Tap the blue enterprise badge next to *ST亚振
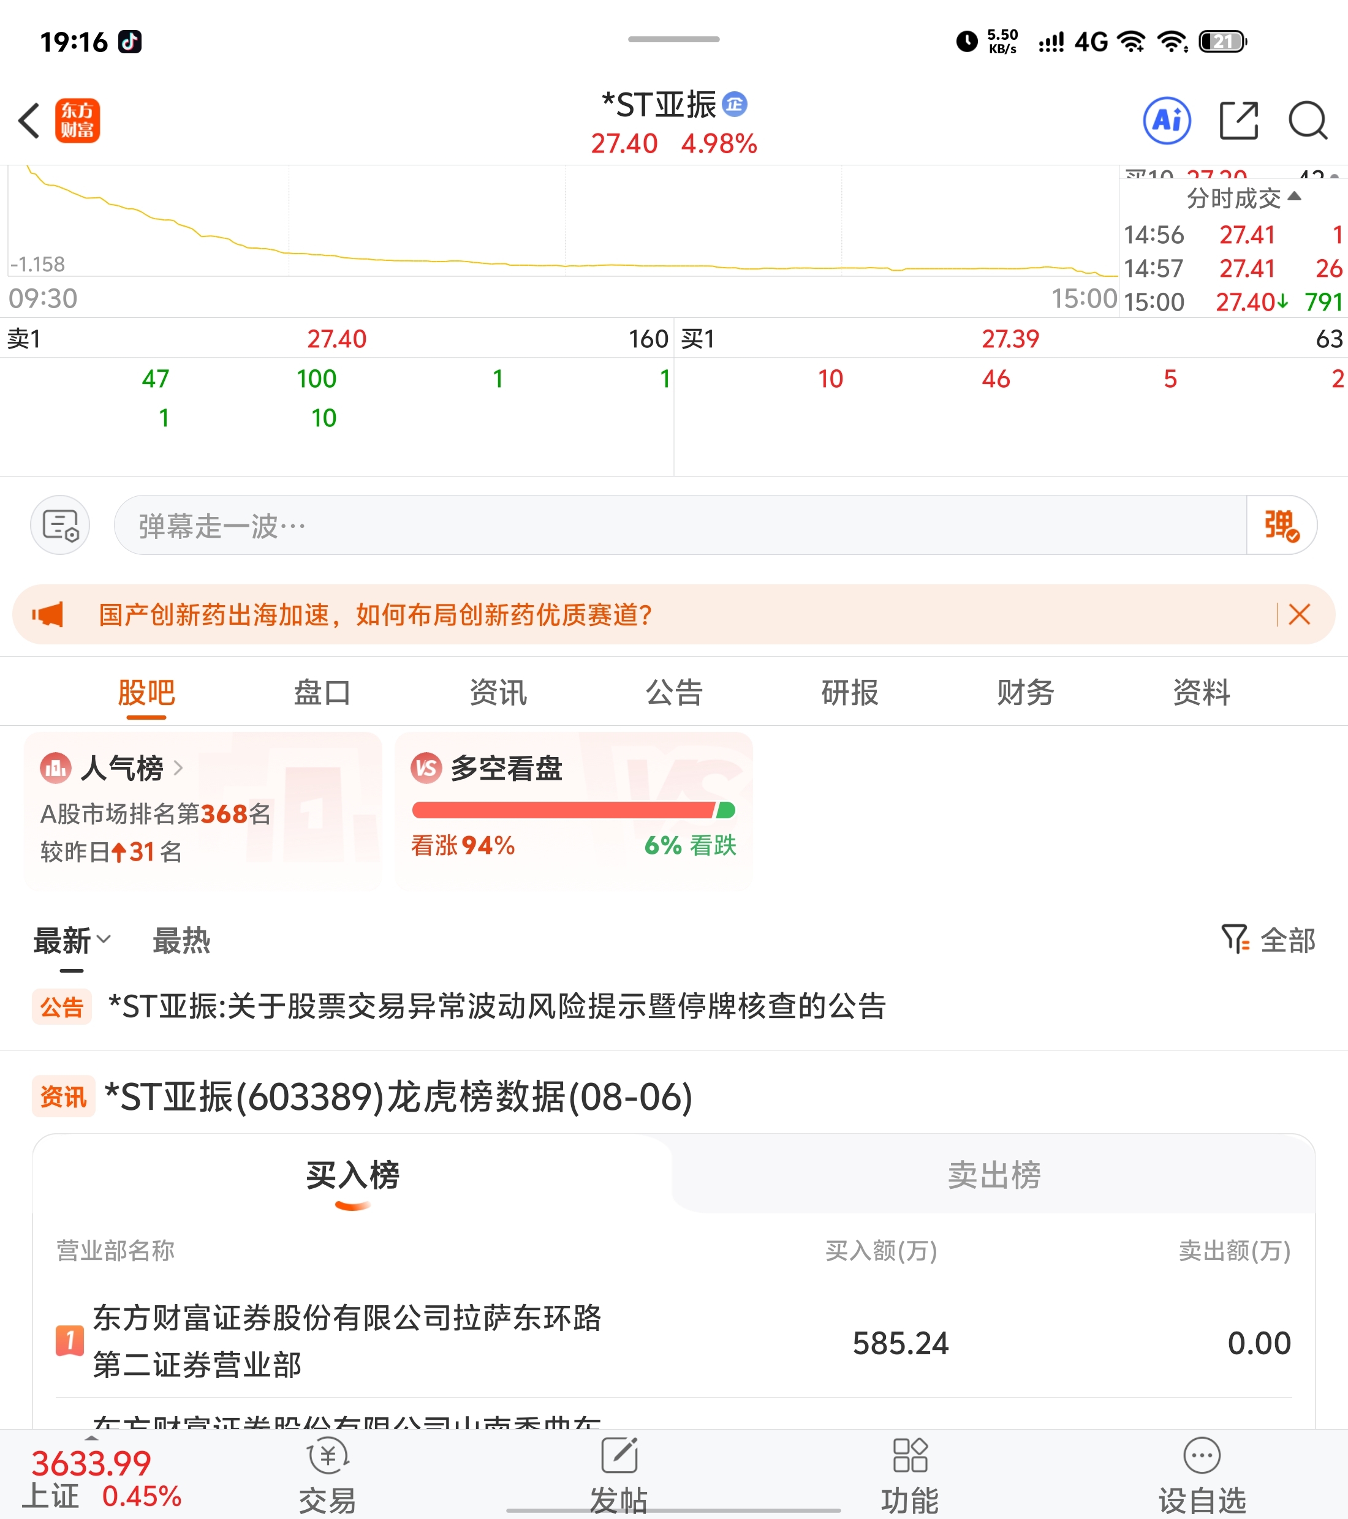Screen dimensions: 1348x1519 pos(735,105)
